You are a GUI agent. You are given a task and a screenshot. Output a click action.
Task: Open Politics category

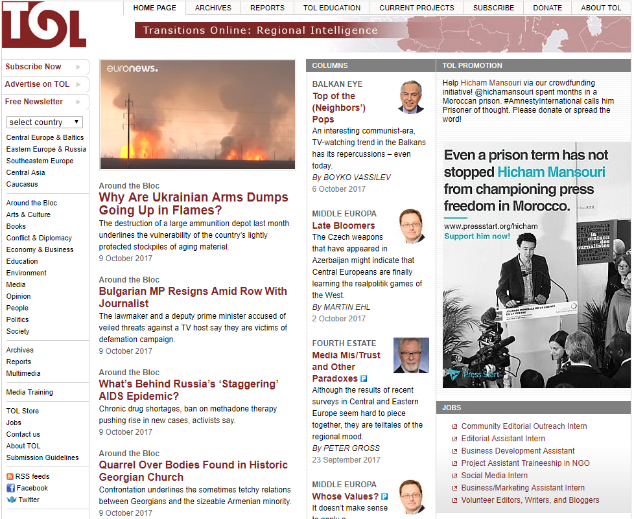[x=18, y=319]
